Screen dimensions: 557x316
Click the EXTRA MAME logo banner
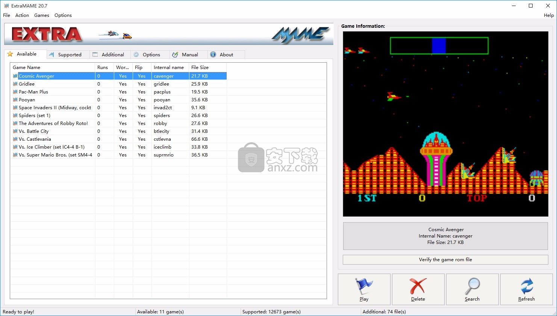[x=169, y=35]
